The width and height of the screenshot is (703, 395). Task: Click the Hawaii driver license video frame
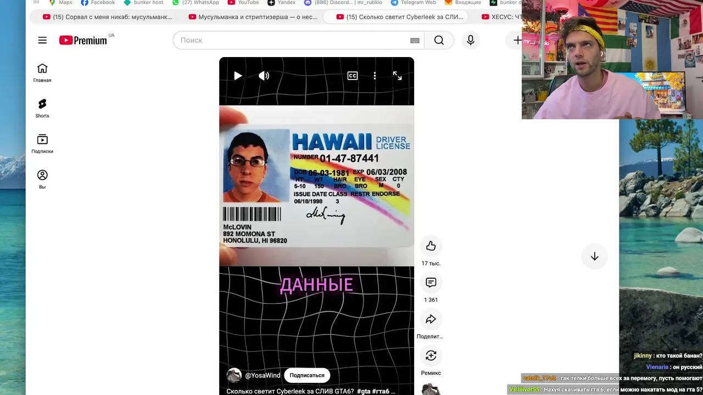coord(316,185)
